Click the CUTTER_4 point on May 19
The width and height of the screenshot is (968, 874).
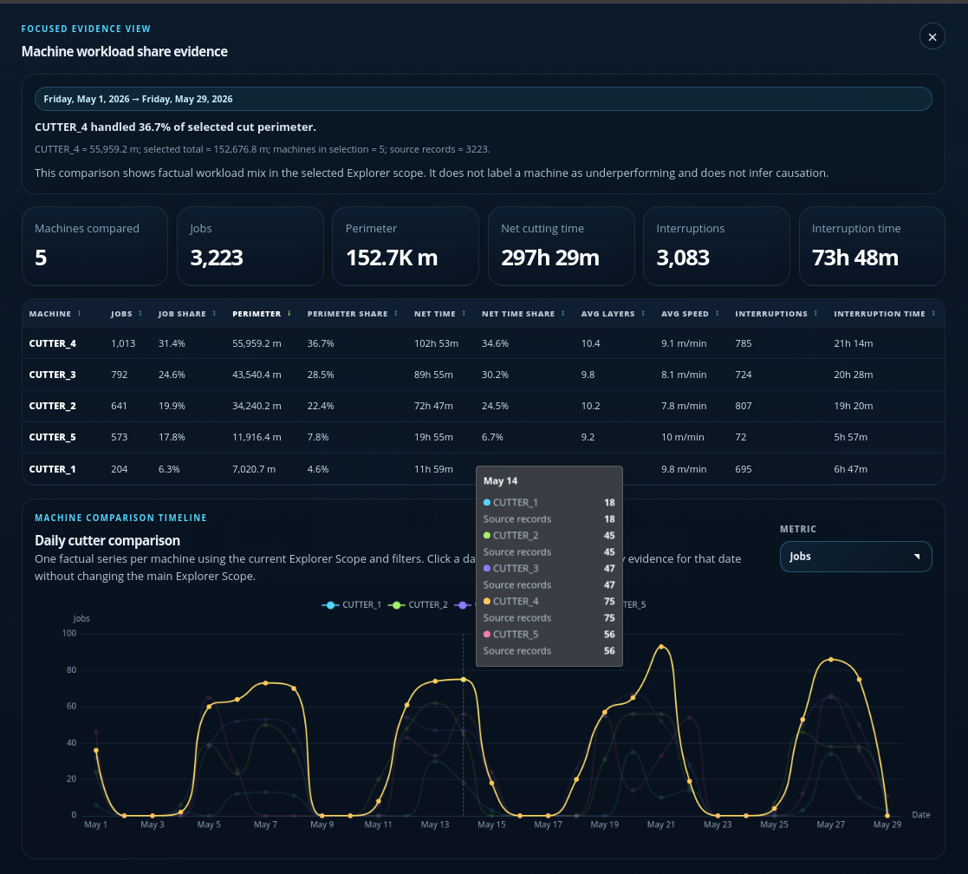(x=604, y=712)
